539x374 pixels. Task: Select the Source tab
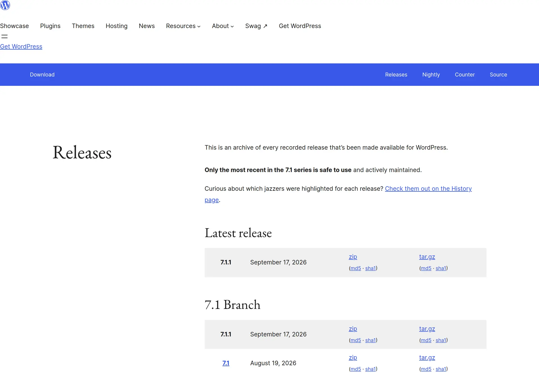498,75
